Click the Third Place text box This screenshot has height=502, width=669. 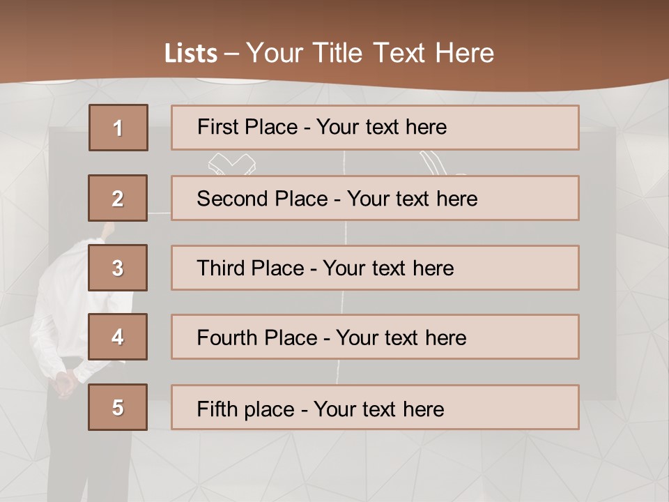[x=375, y=268]
